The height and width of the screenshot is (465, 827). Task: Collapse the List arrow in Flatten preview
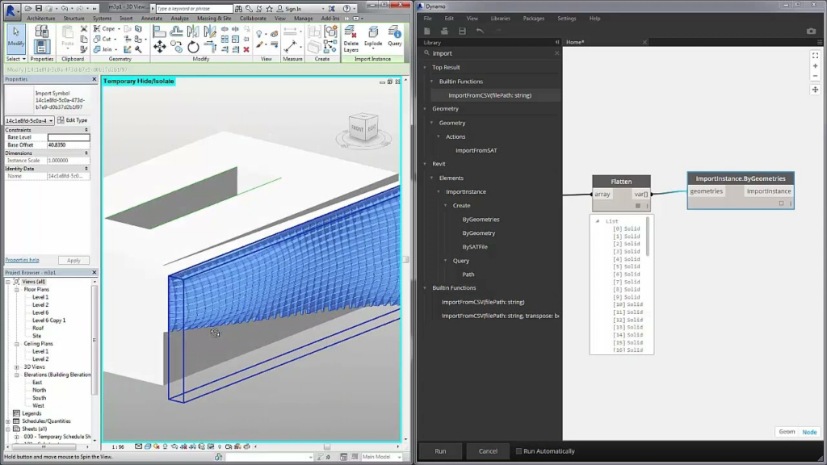coord(598,221)
